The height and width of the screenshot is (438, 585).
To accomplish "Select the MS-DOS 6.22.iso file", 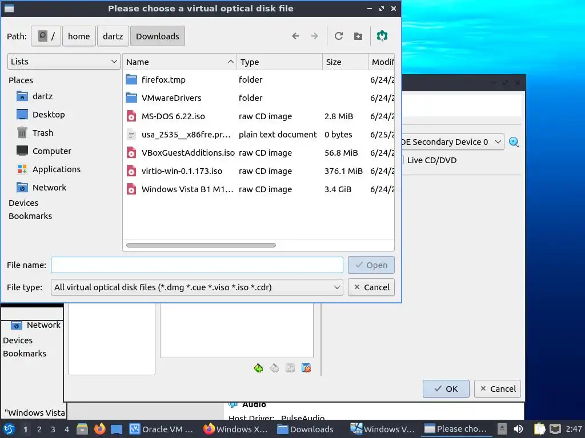I will click(x=258, y=116).
